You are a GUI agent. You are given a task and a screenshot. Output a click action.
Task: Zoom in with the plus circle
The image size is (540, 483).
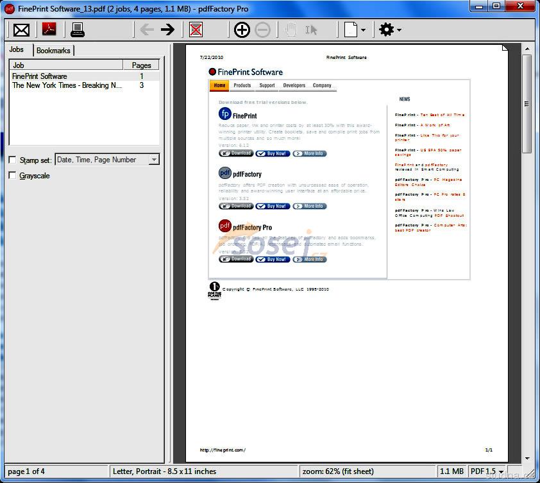pos(242,30)
